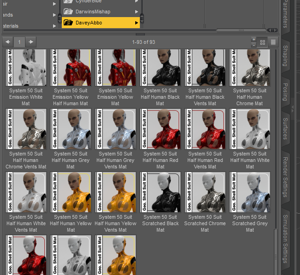300x275 pixels.
Task: Expand the DarwinsMishap submenu arrow
Action: click(137, 12)
